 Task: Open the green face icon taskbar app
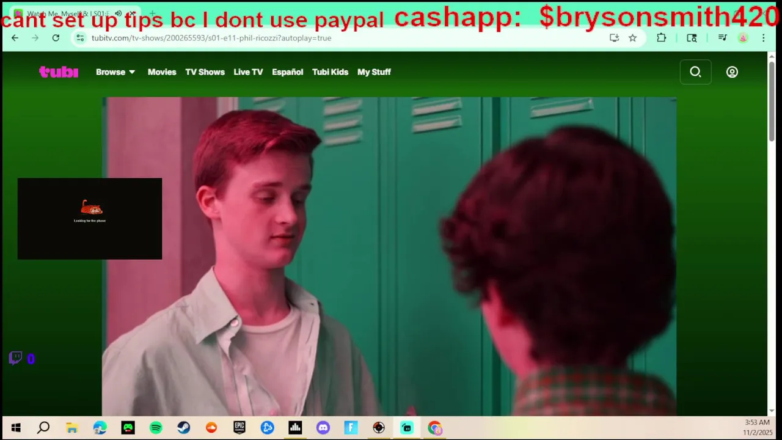(128, 428)
